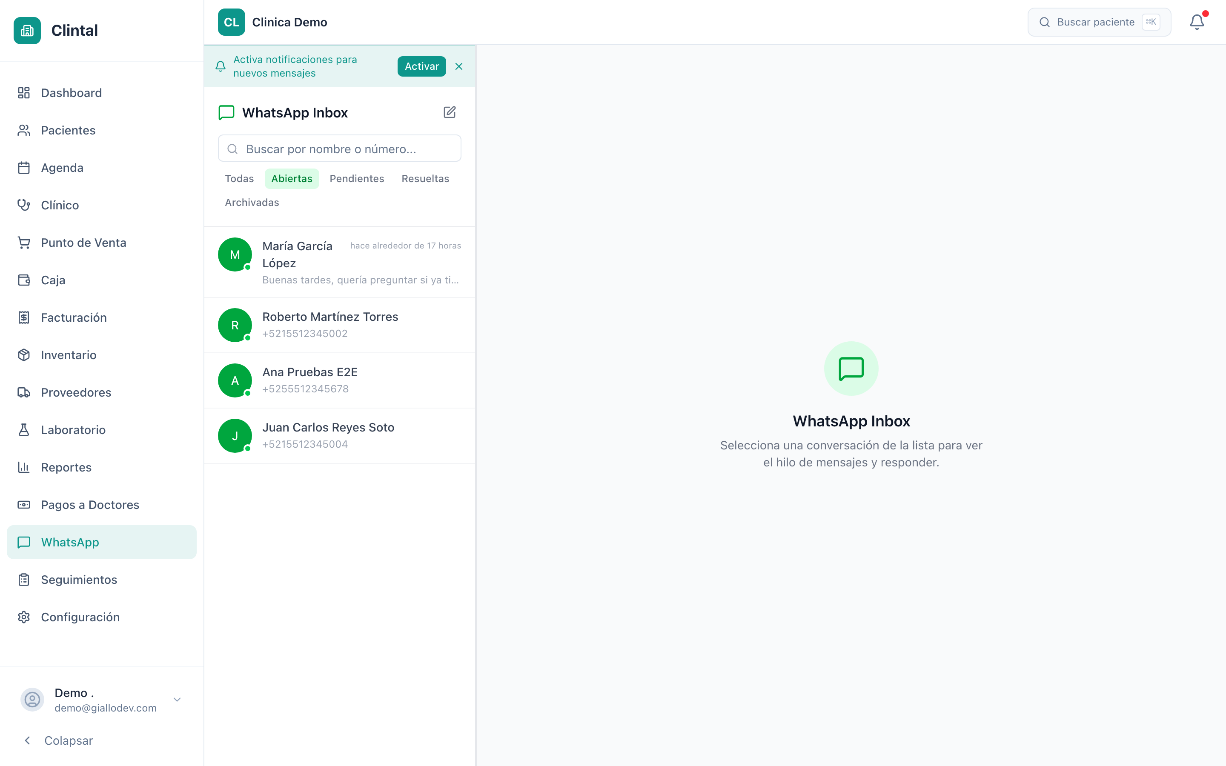Collapse the sidebar with Colapsar

pos(59,740)
